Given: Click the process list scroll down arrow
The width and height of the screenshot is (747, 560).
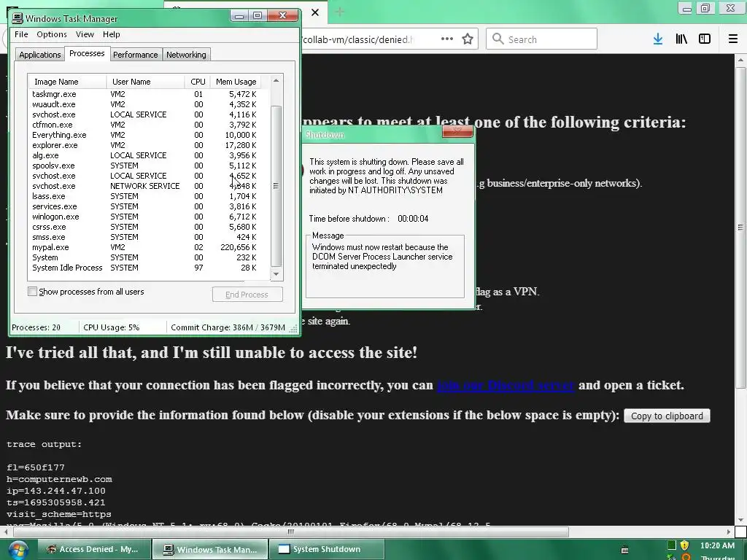Looking at the screenshot, I should pos(276,274).
